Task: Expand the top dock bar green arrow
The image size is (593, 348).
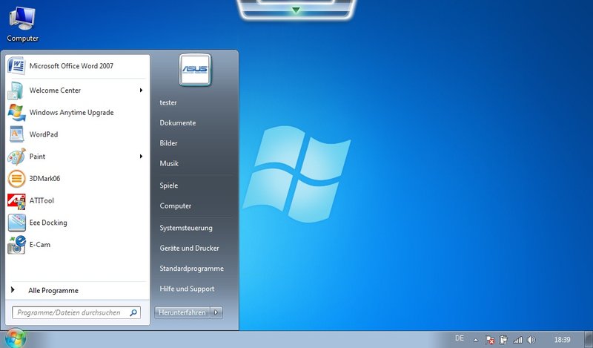Action: tap(296, 10)
